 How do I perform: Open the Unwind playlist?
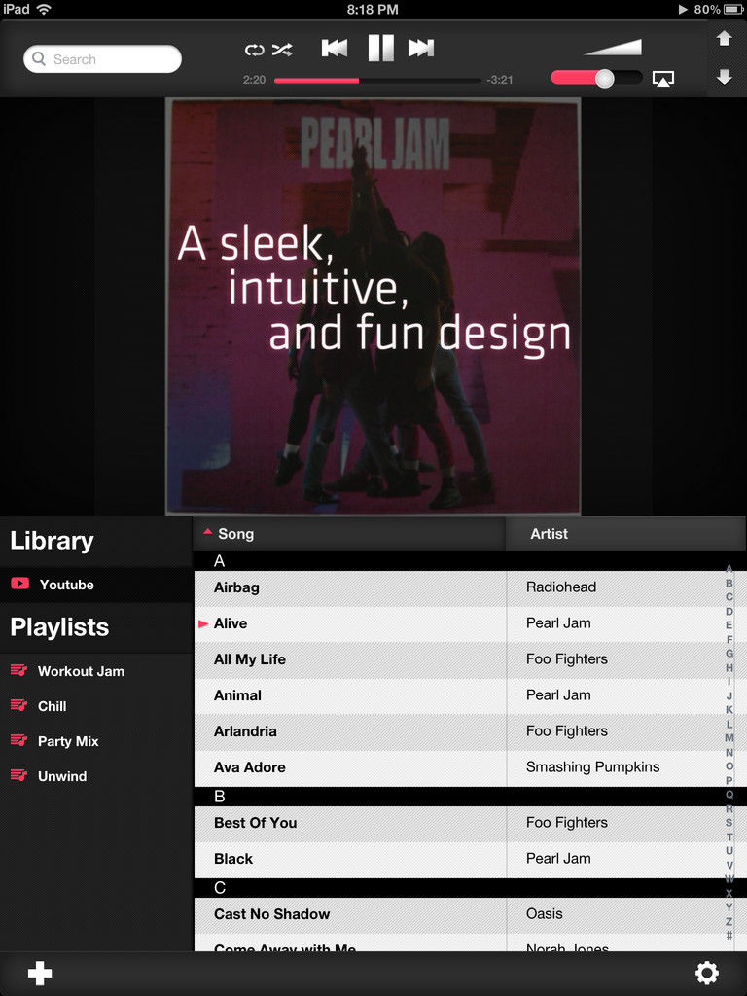pyautogui.click(x=96, y=775)
